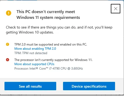The height and width of the screenshot is (96, 124).
Task: Click the yellow warning icon beside TPM 2.0
Action: tap(8, 44)
